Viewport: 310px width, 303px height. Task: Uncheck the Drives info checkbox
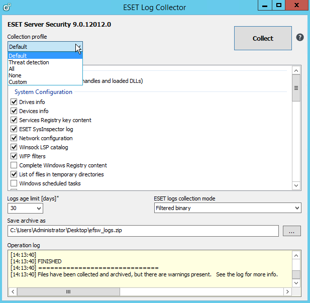pyautogui.click(x=14, y=102)
